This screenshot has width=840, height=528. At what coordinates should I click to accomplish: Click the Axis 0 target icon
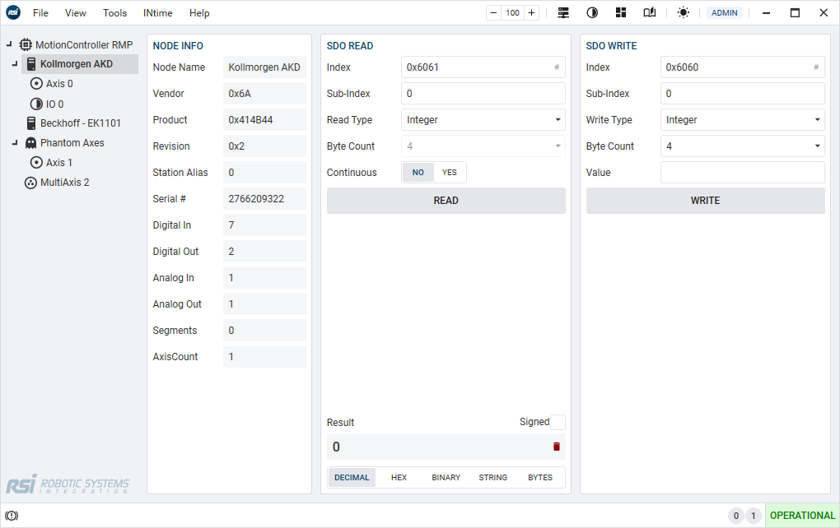click(36, 83)
